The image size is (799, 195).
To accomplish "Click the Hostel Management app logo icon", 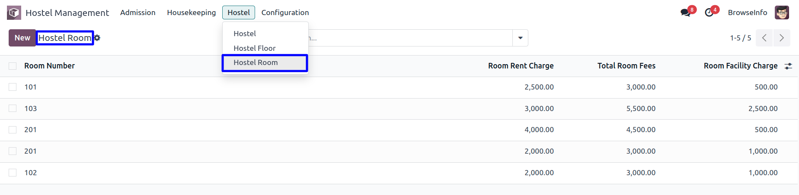I will [14, 12].
